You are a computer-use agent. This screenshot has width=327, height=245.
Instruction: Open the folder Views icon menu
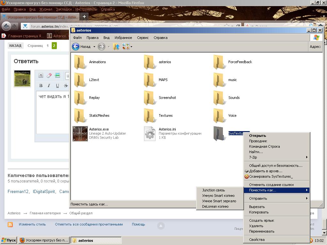point(127,47)
